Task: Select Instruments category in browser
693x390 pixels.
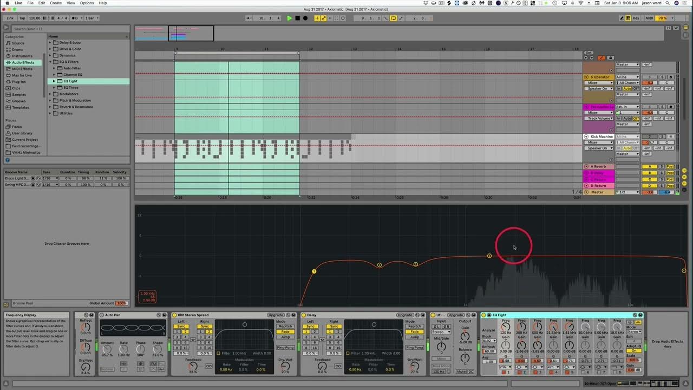Action: [x=22, y=56]
